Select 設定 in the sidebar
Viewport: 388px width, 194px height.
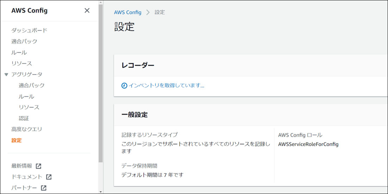click(x=17, y=140)
